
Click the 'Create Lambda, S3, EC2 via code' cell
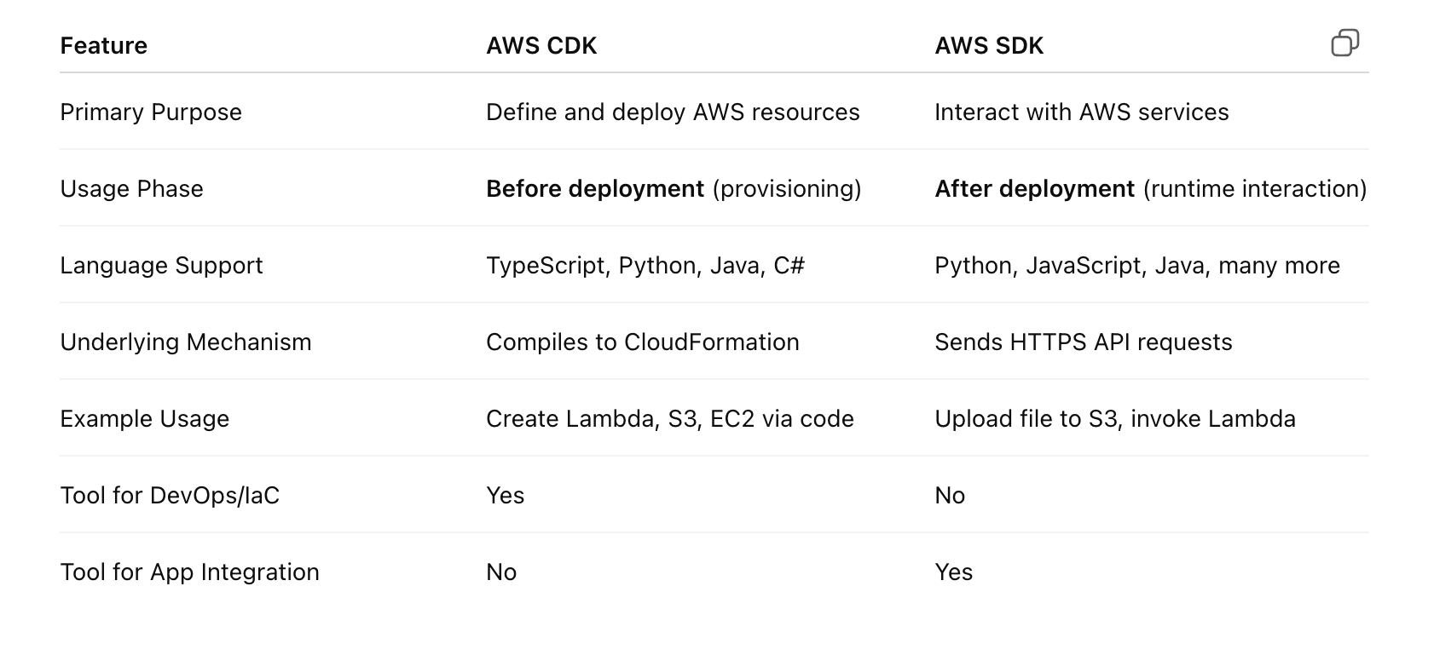(x=669, y=419)
